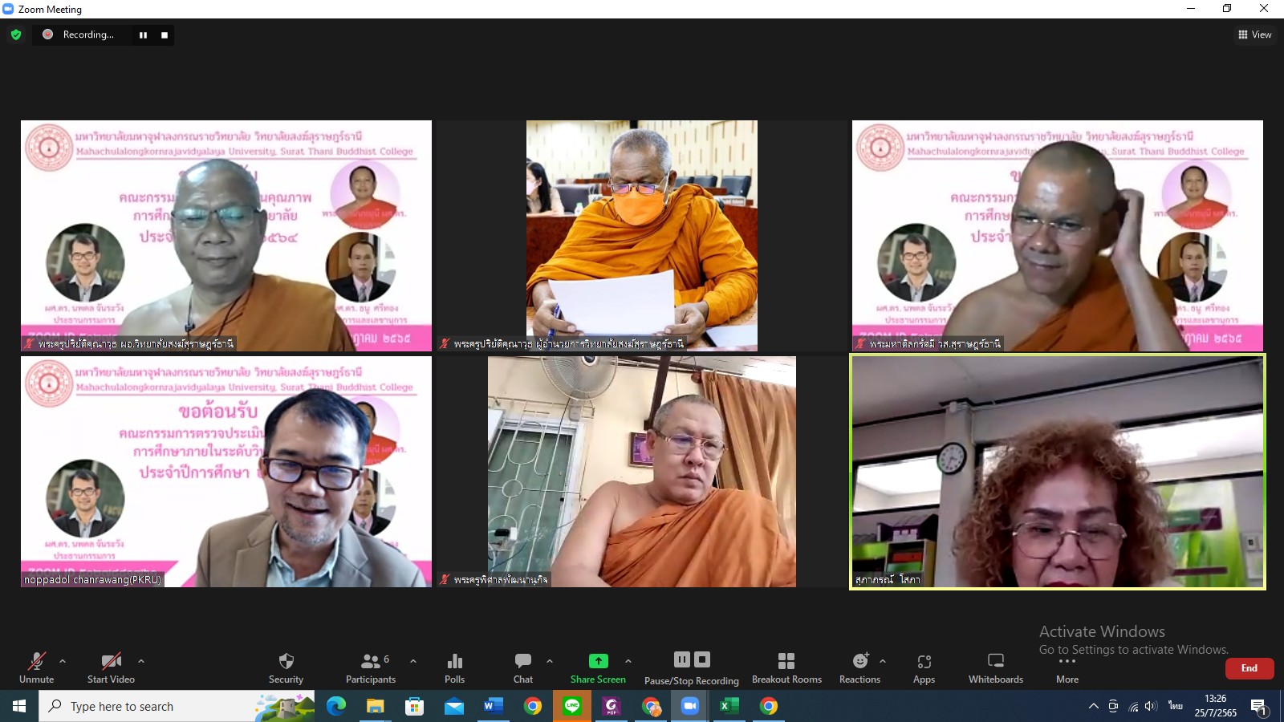Open Zoom Apps
This screenshot has width=1284, height=722.
[x=924, y=667]
